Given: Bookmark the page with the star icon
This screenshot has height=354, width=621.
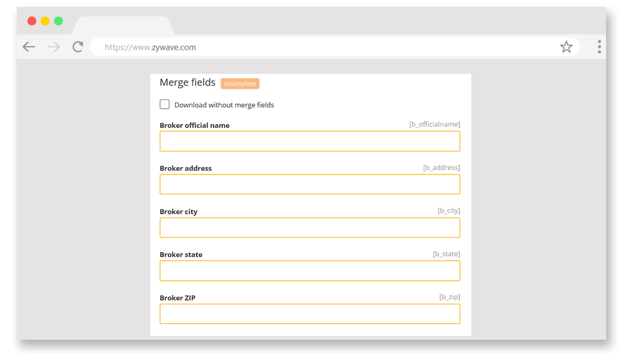Looking at the screenshot, I should (x=566, y=47).
